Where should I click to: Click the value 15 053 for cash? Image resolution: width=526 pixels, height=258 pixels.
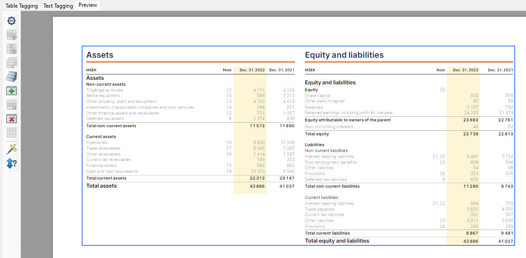click(x=258, y=171)
